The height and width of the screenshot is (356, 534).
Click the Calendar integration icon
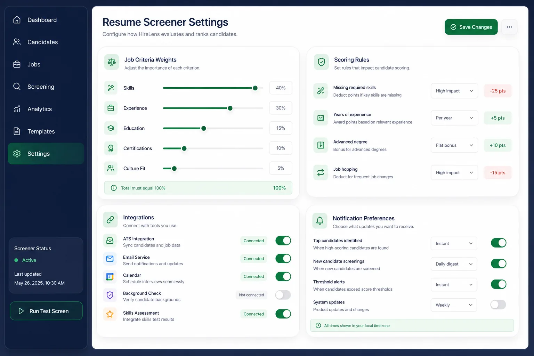click(x=110, y=277)
